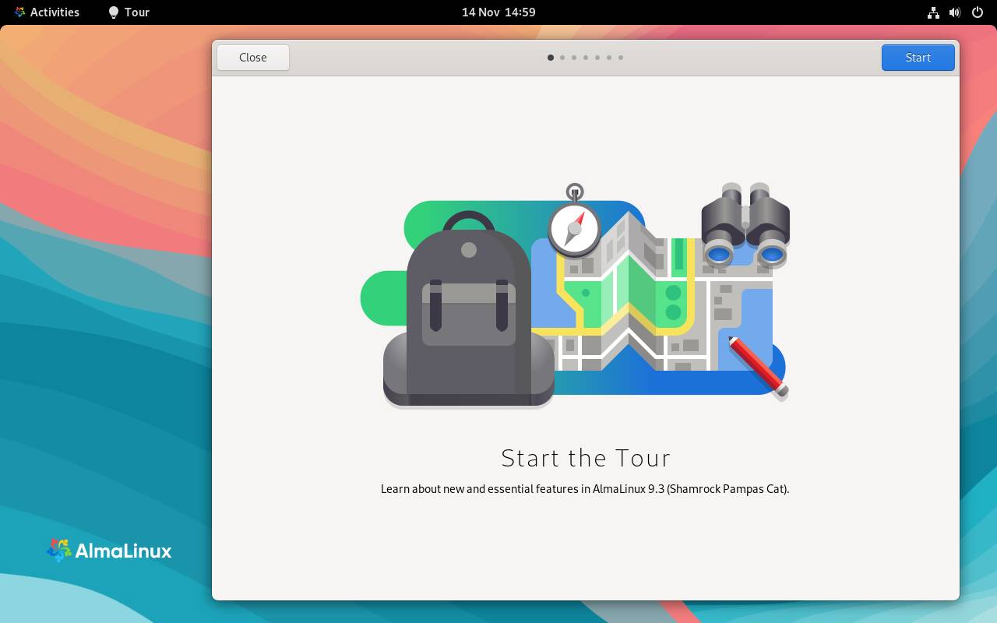
Task: Click the red pencil illustration
Action: coord(757,368)
